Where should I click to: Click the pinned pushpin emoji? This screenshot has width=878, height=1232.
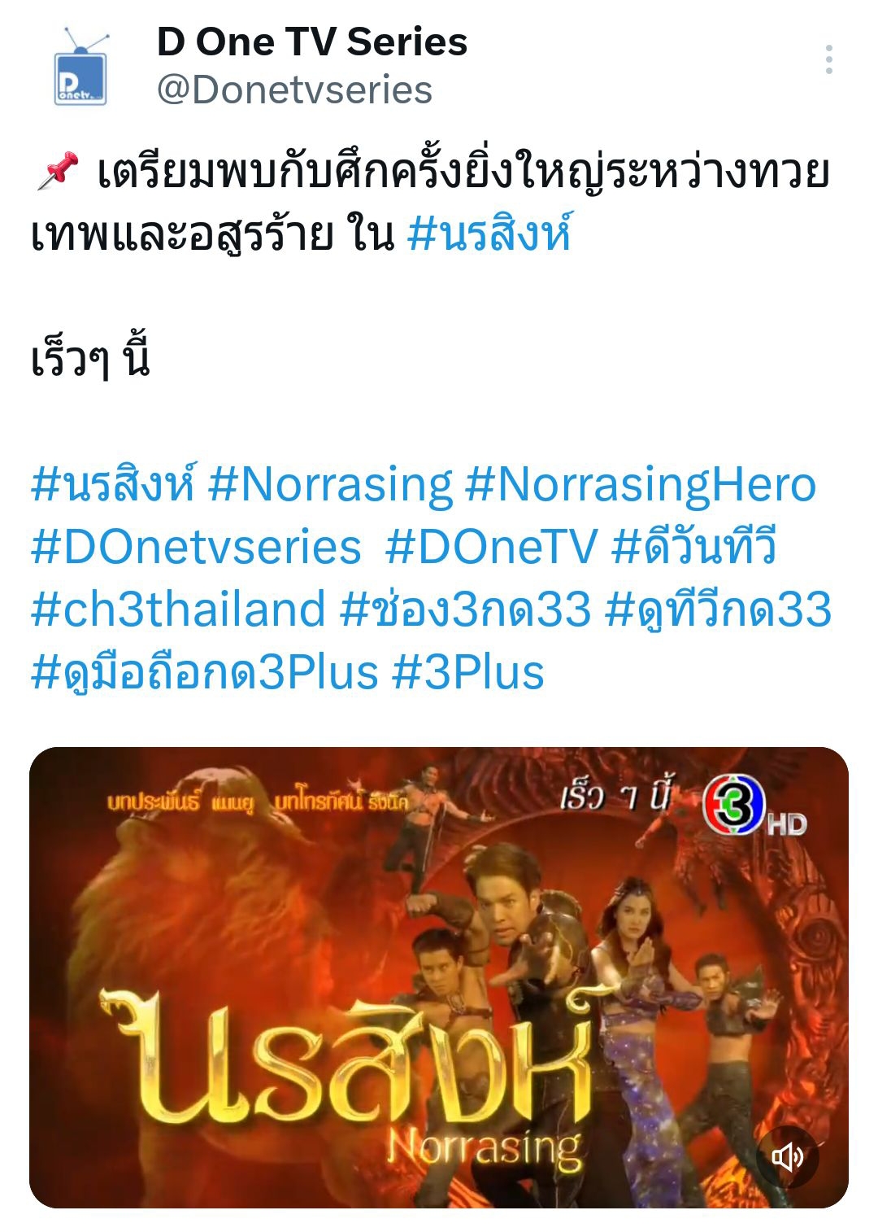[58, 171]
